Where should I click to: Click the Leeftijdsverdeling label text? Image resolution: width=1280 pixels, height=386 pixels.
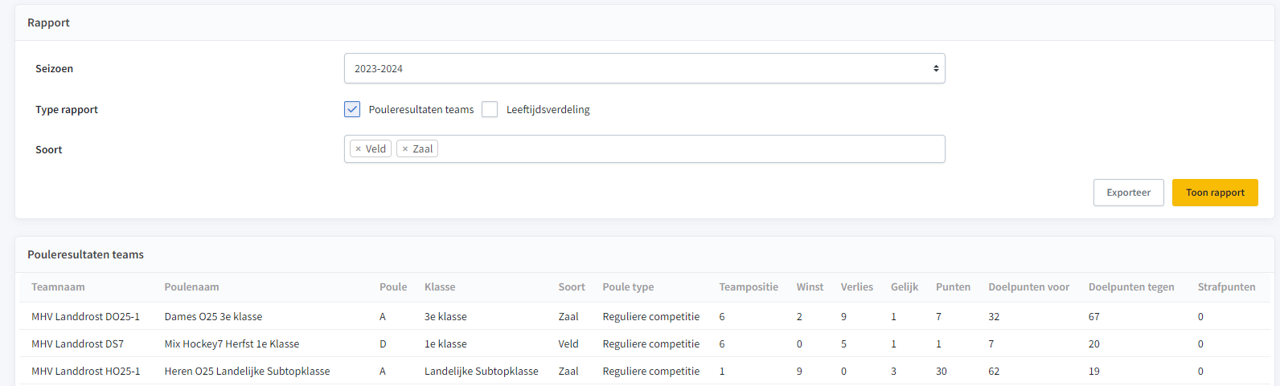click(548, 110)
